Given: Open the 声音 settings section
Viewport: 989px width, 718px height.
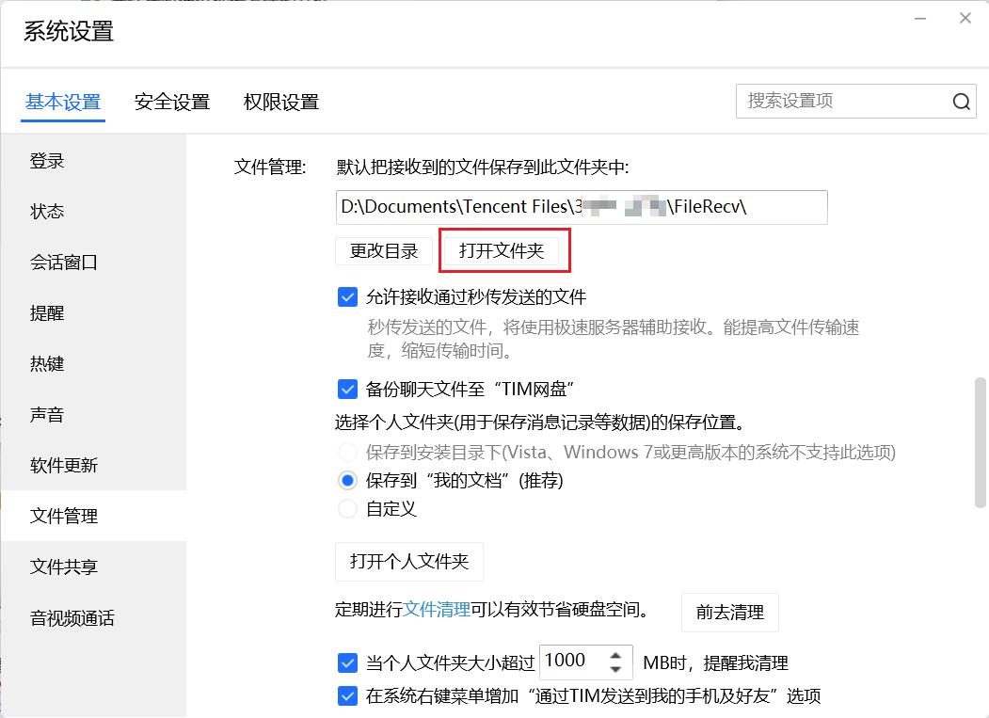Looking at the screenshot, I should click(x=47, y=414).
